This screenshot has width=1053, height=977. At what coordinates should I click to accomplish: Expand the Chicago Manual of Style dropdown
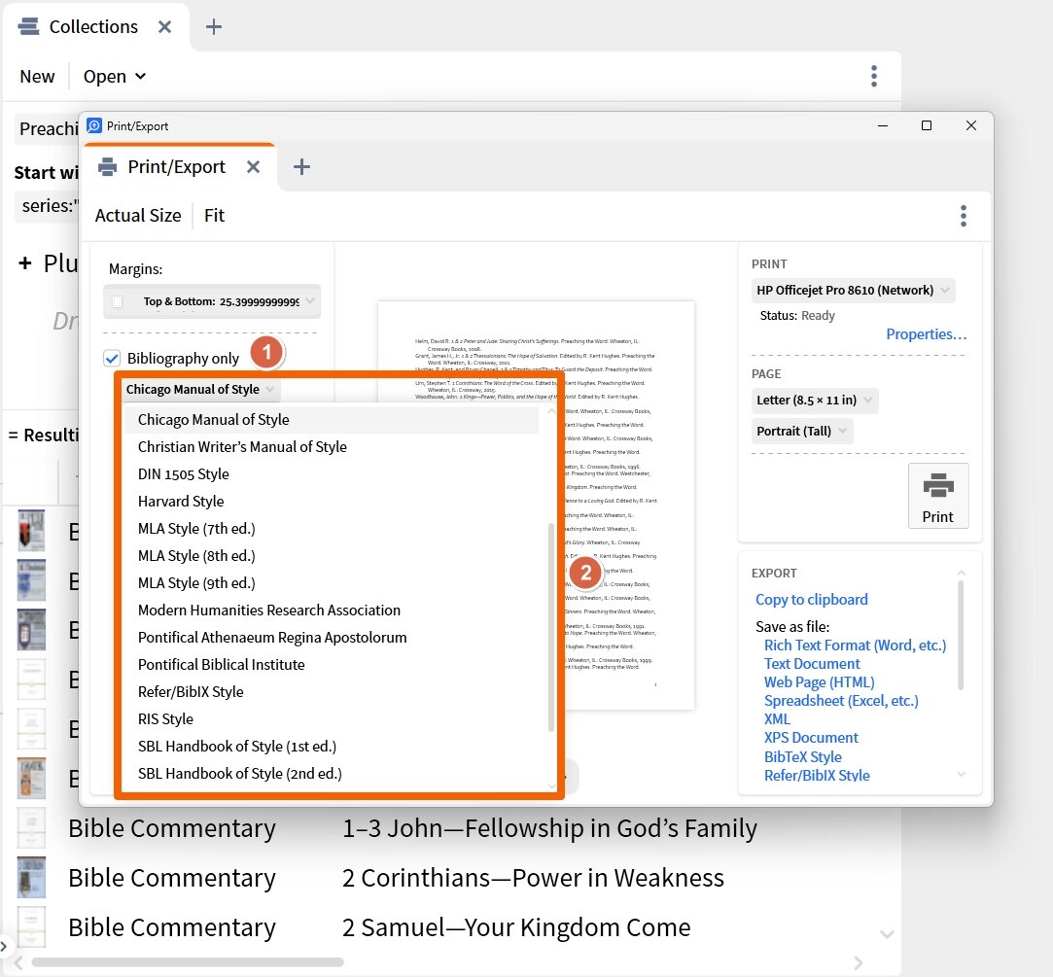click(201, 390)
